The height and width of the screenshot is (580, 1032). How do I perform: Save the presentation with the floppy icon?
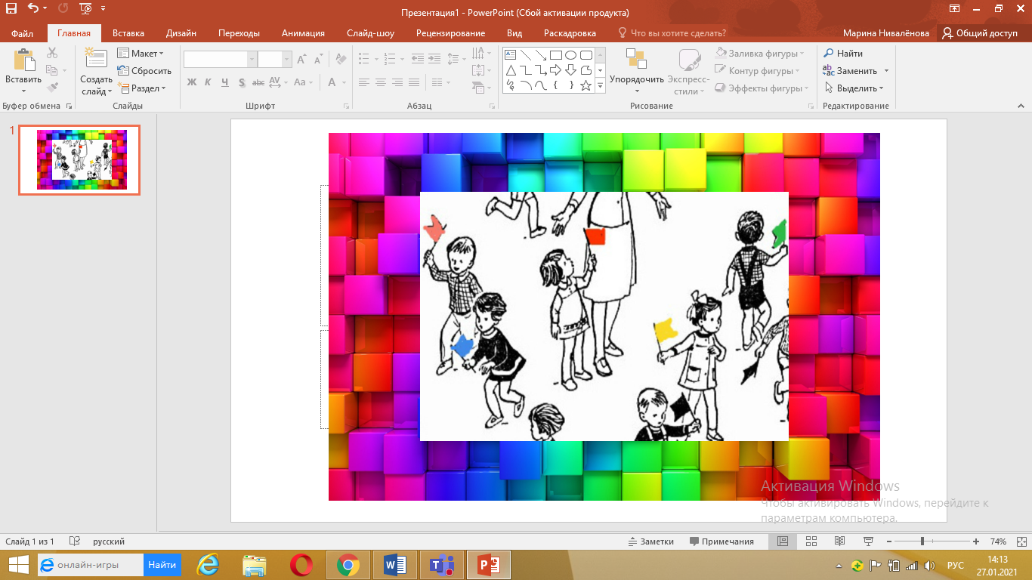click(11, 9)
